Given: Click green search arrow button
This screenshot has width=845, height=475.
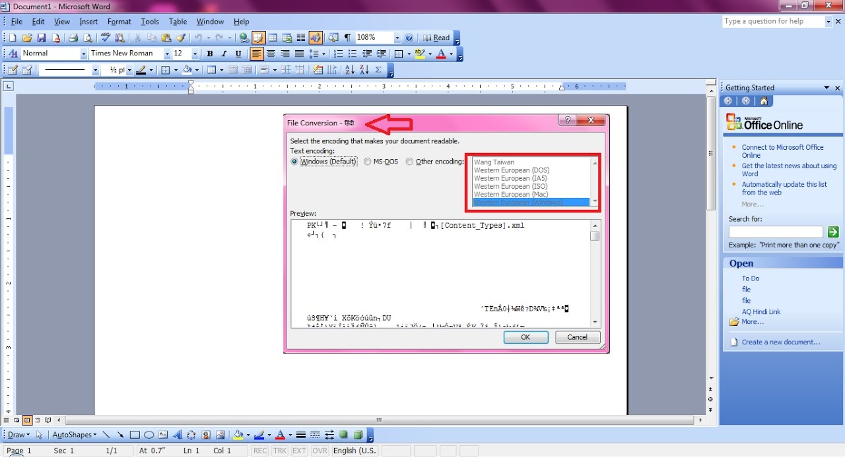Looking at the screenshot, I should coord(833,232).
